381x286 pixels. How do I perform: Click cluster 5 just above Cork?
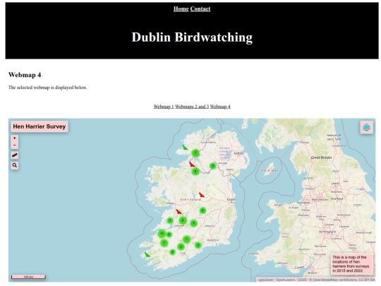(181, 247)
